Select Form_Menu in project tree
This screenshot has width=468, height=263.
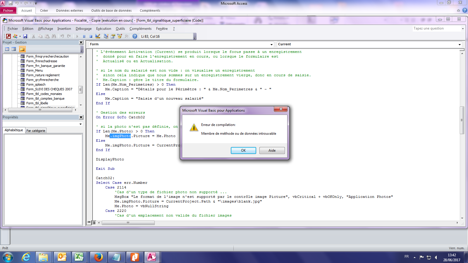click(x=35, y=70)
